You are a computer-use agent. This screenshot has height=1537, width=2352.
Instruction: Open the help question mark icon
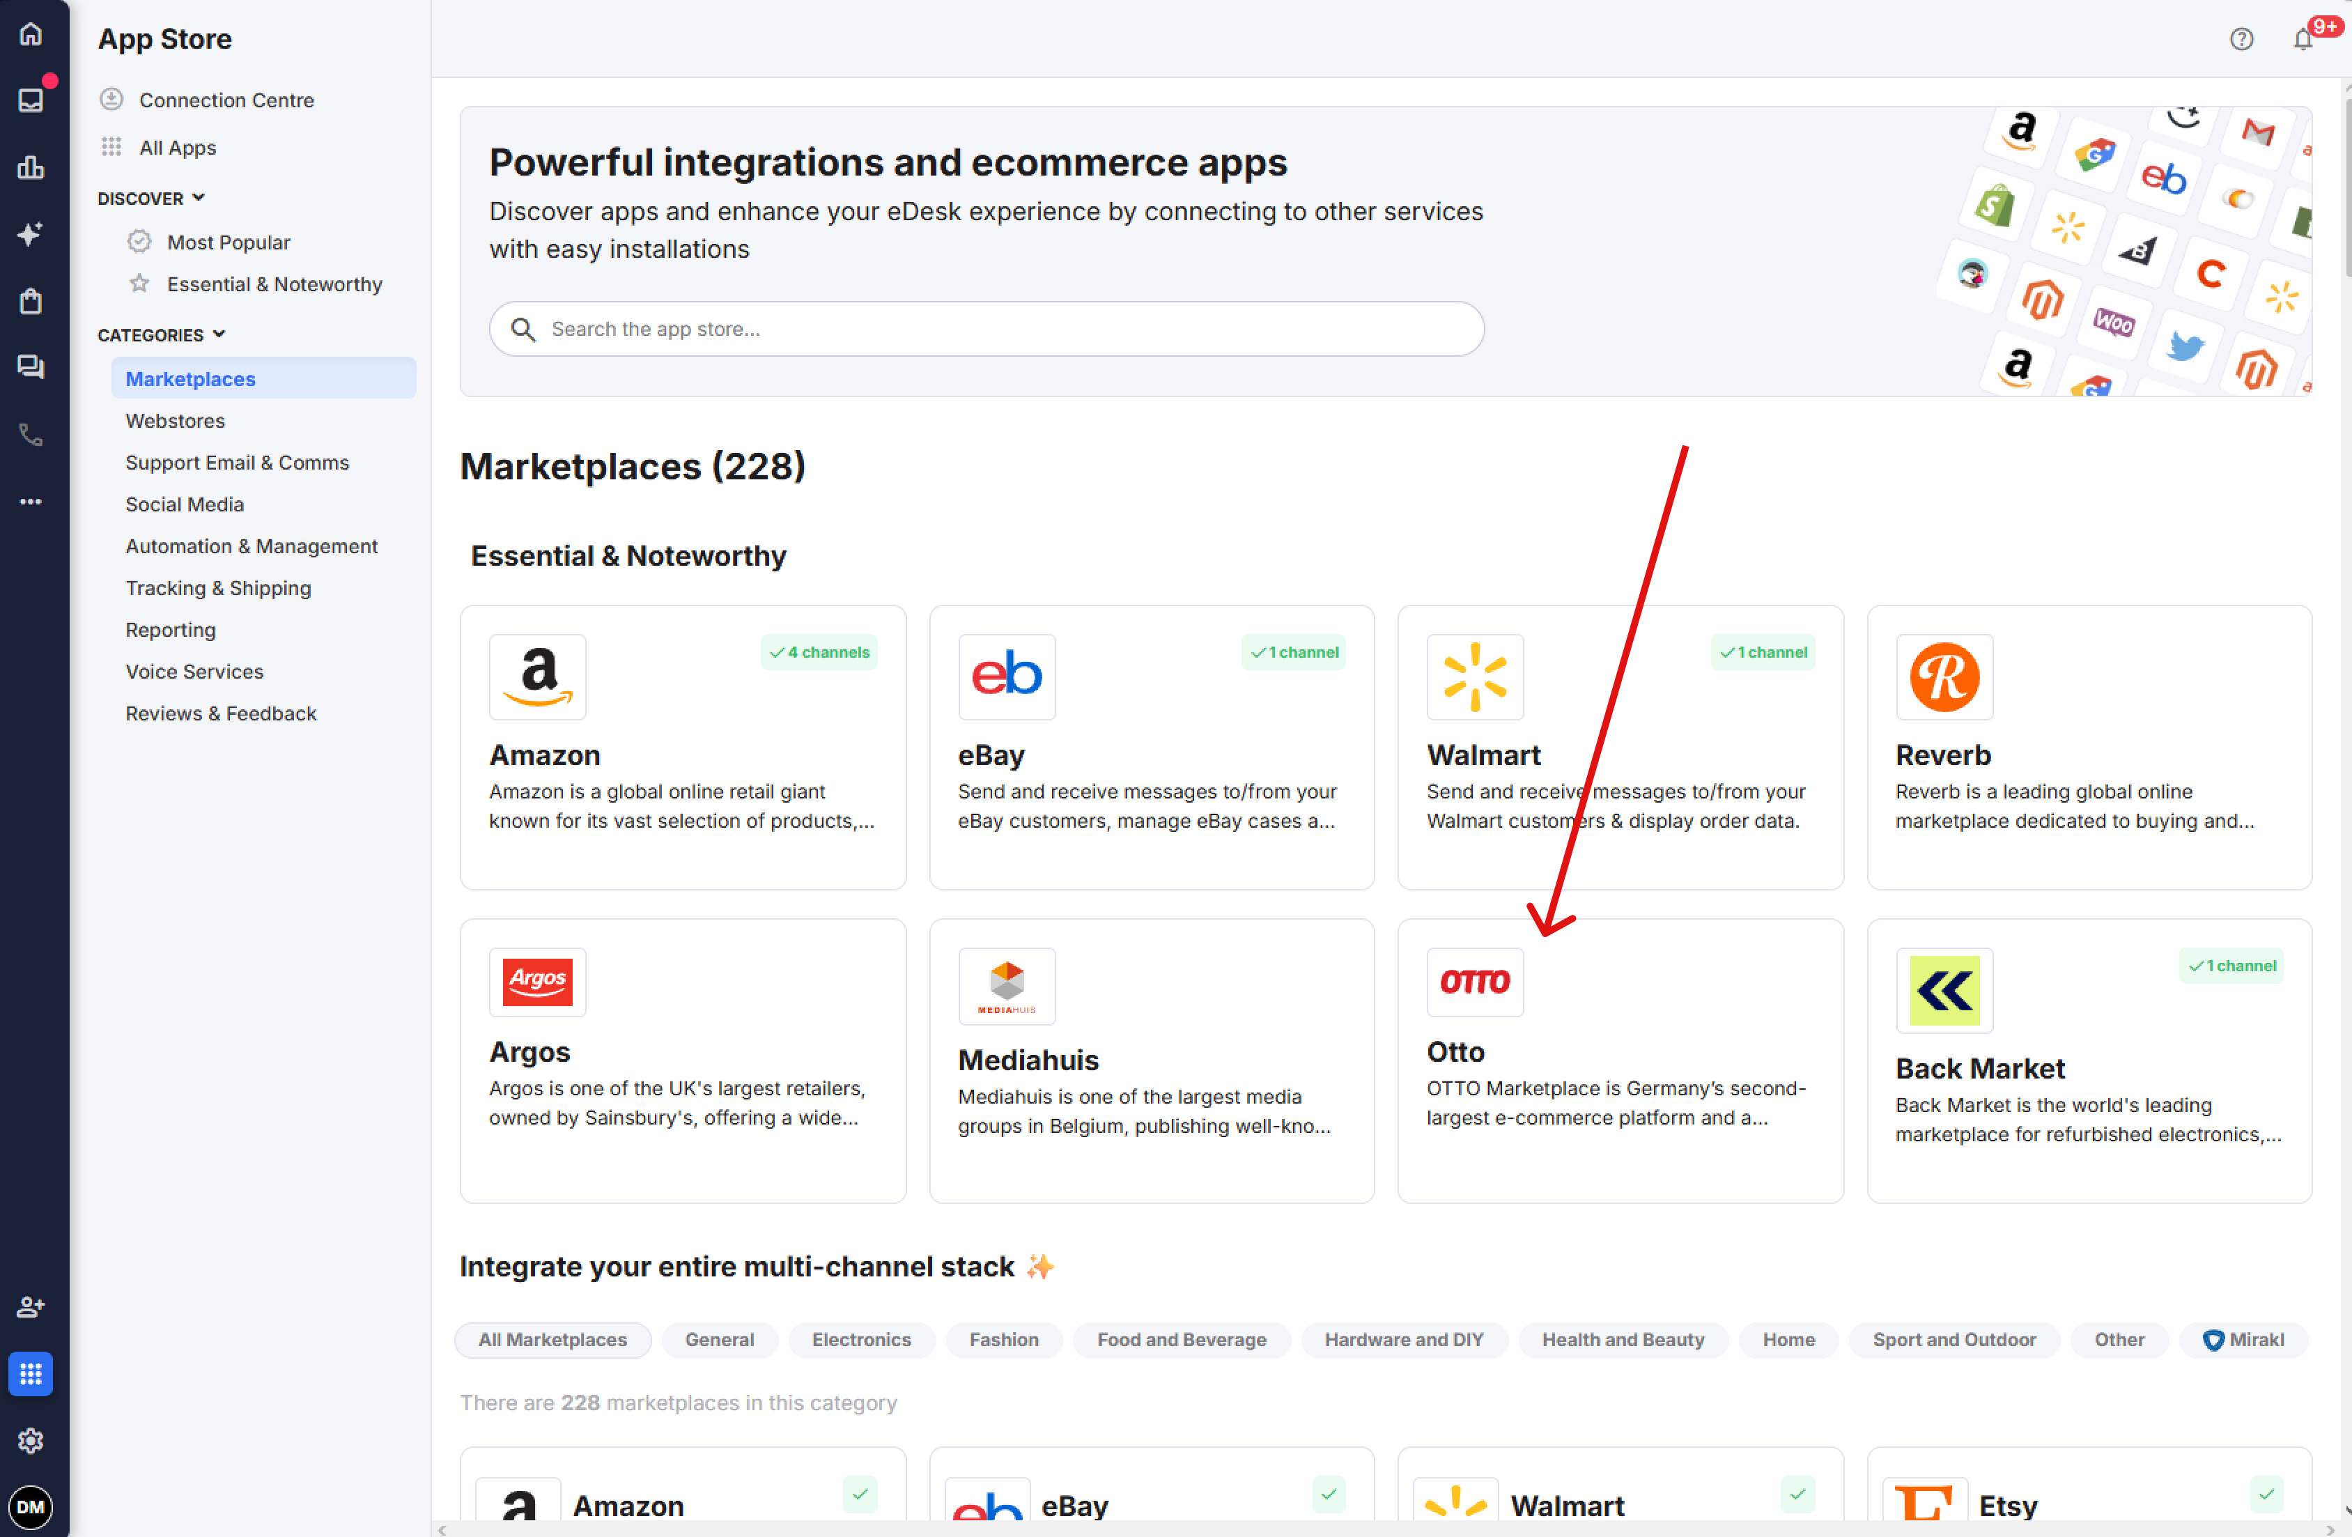(2241, 40)
